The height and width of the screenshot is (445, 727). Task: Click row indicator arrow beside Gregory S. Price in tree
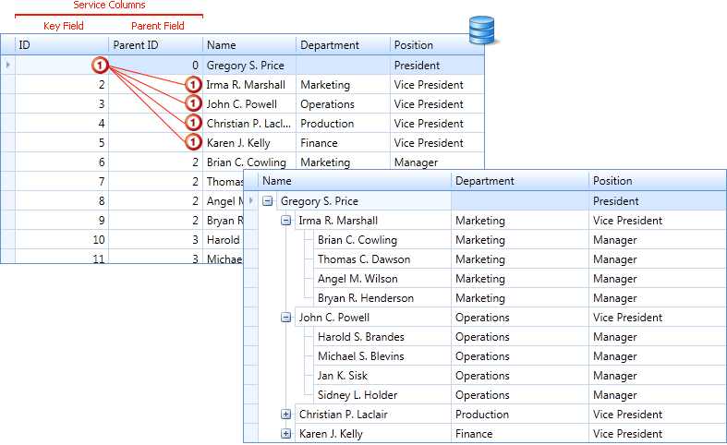251,200
